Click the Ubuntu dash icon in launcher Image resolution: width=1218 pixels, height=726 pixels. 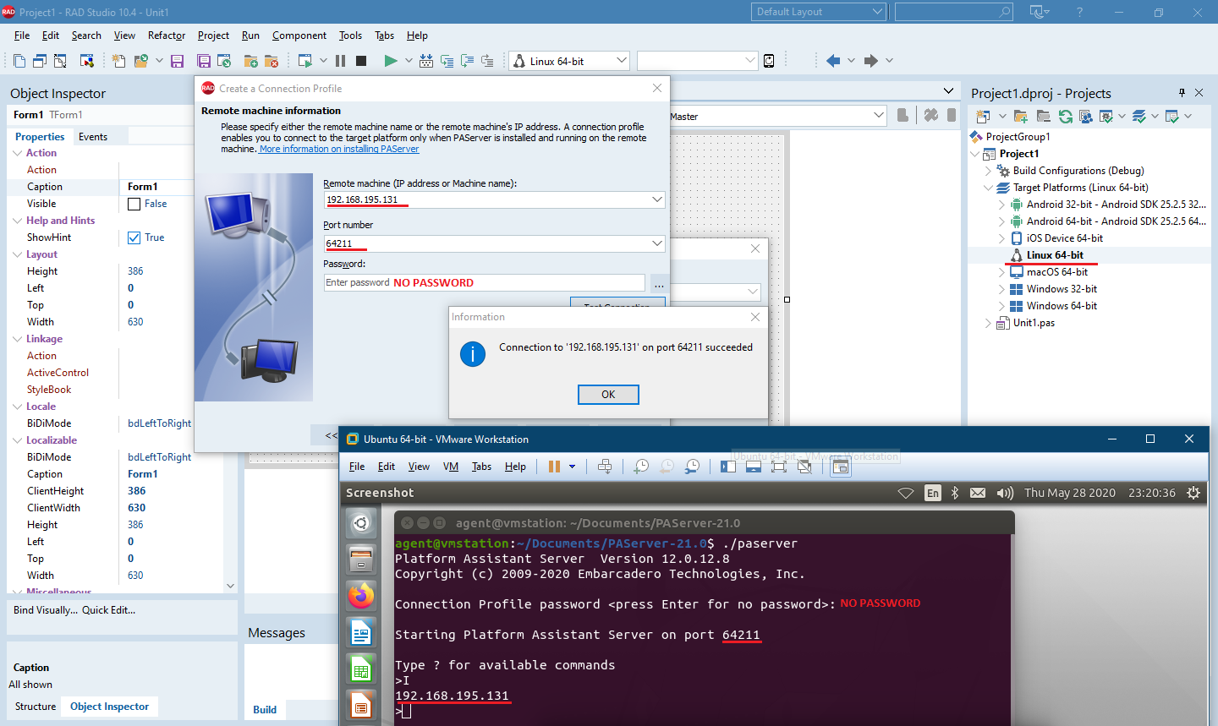point(361,524)
